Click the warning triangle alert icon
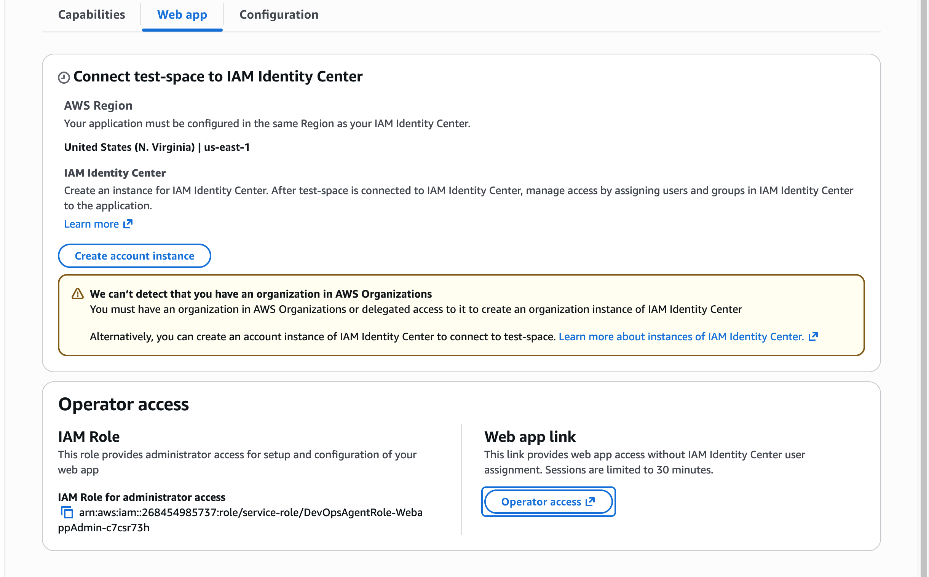The height and width of the screenshot is (577, 929). pyautogui.click(x=78, y=294)
